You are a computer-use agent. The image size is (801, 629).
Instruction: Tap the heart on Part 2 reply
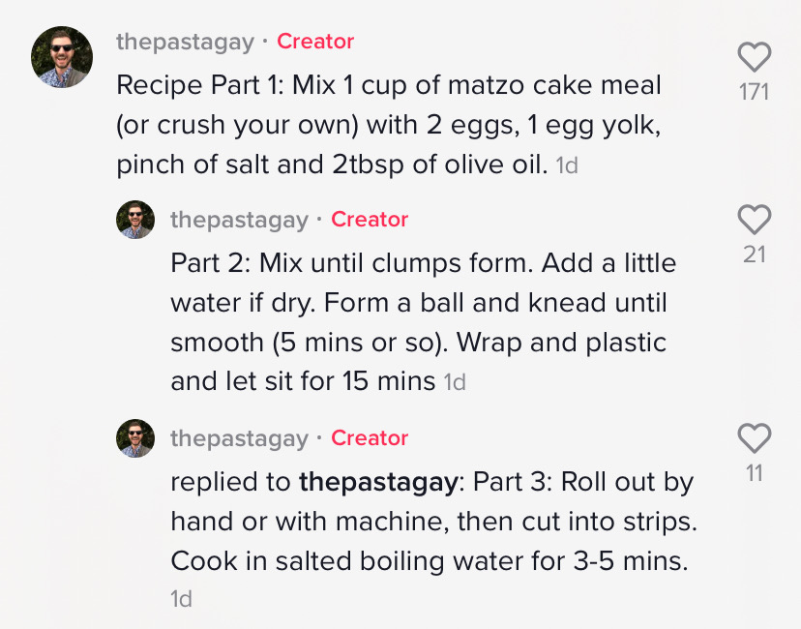(x=754, y=221)
